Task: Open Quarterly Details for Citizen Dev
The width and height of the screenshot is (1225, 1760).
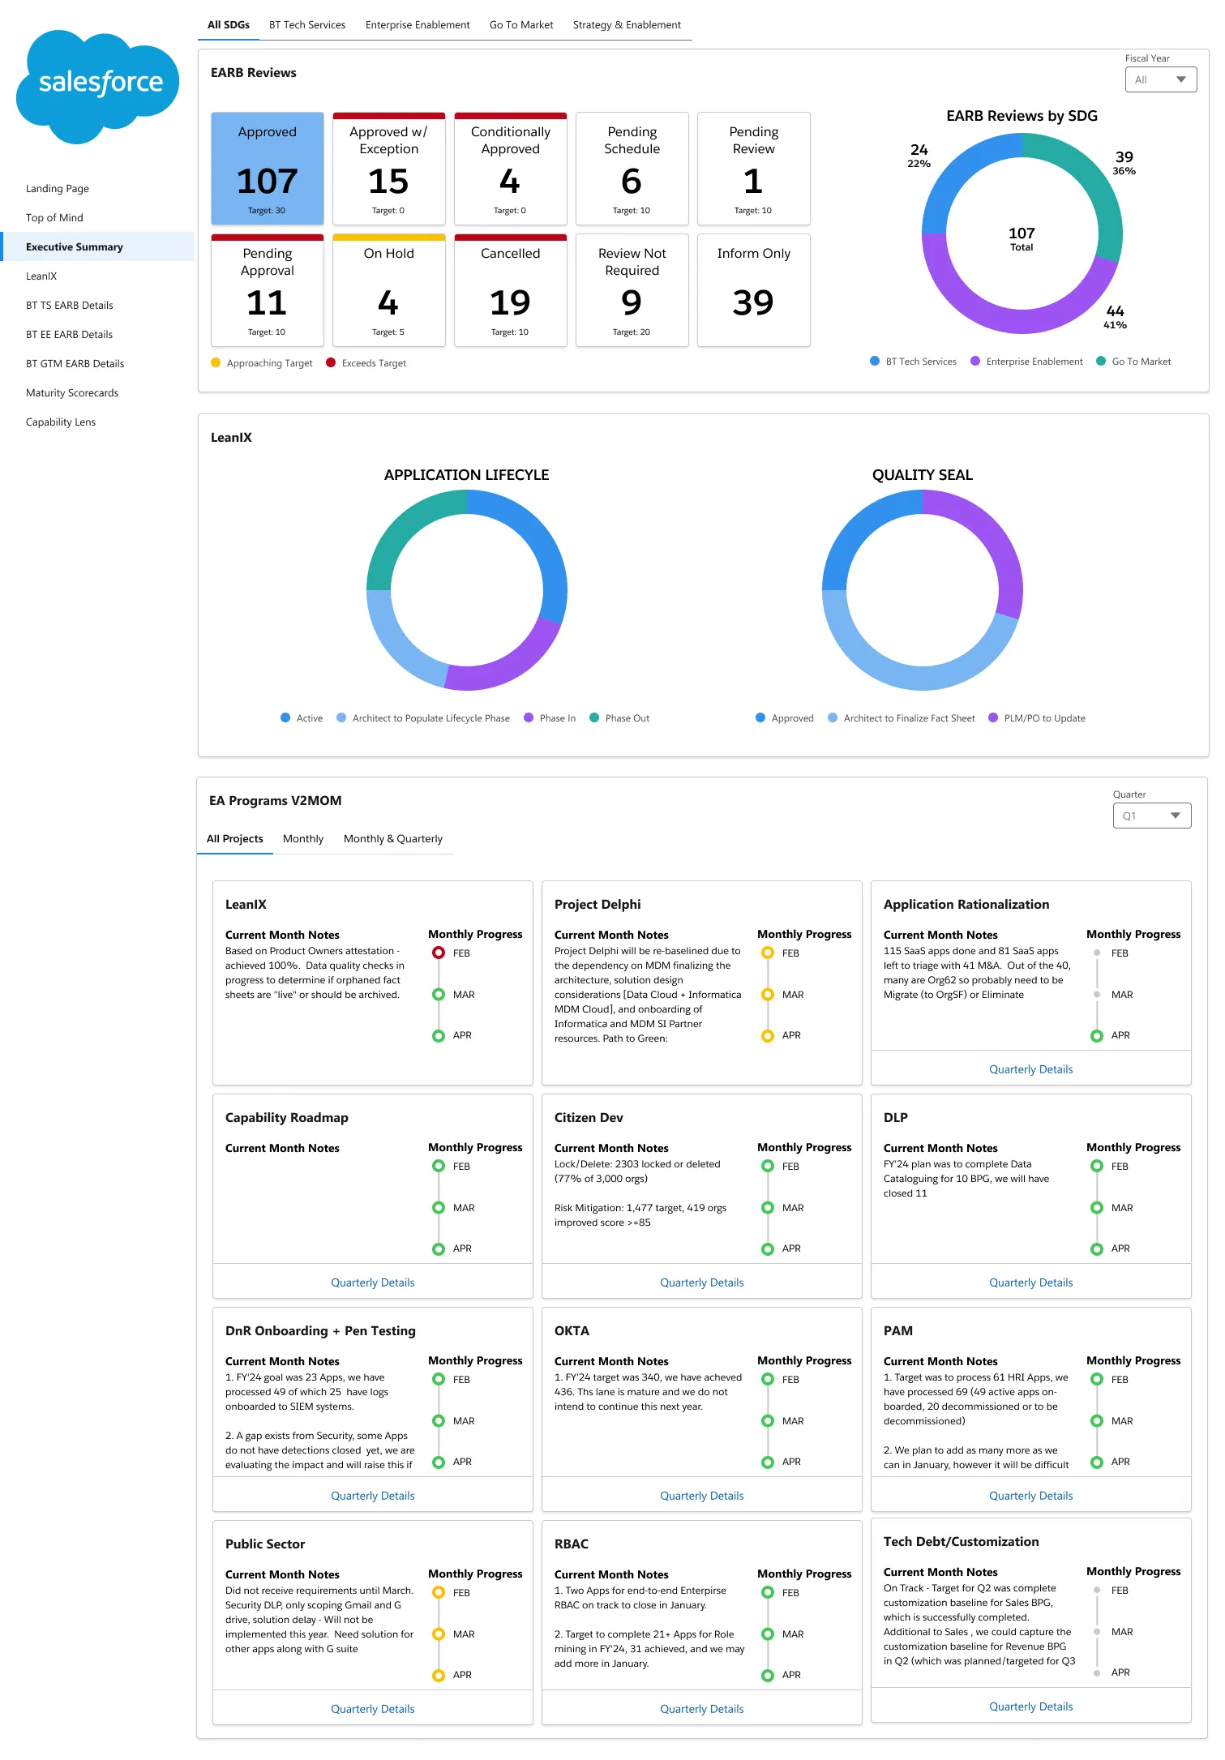Action: 701,1283
